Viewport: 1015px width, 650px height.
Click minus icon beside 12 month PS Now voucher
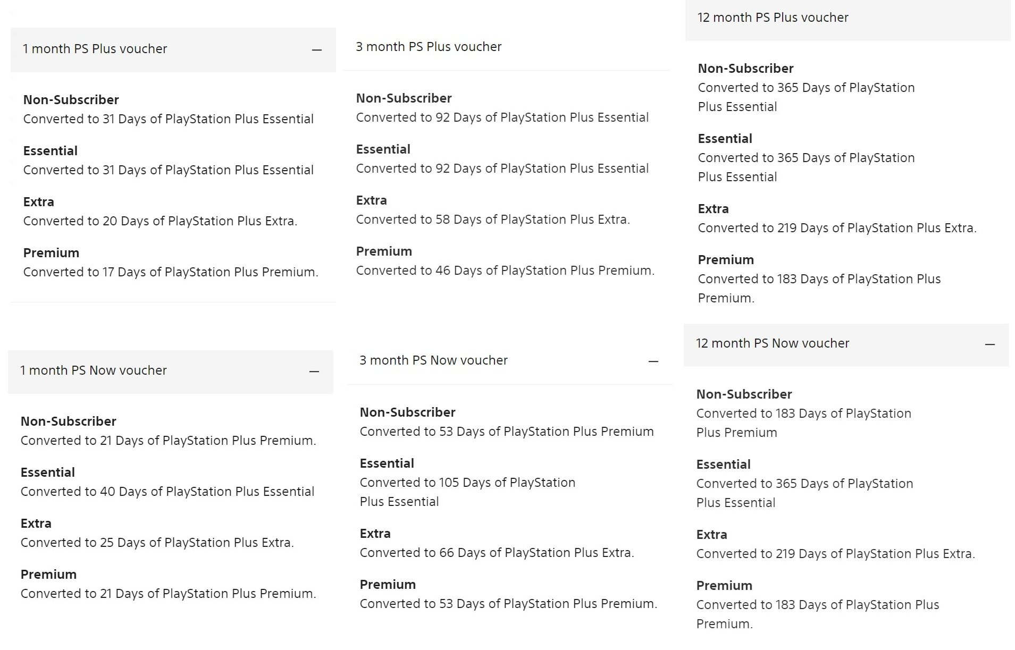(x=989, y=344)
